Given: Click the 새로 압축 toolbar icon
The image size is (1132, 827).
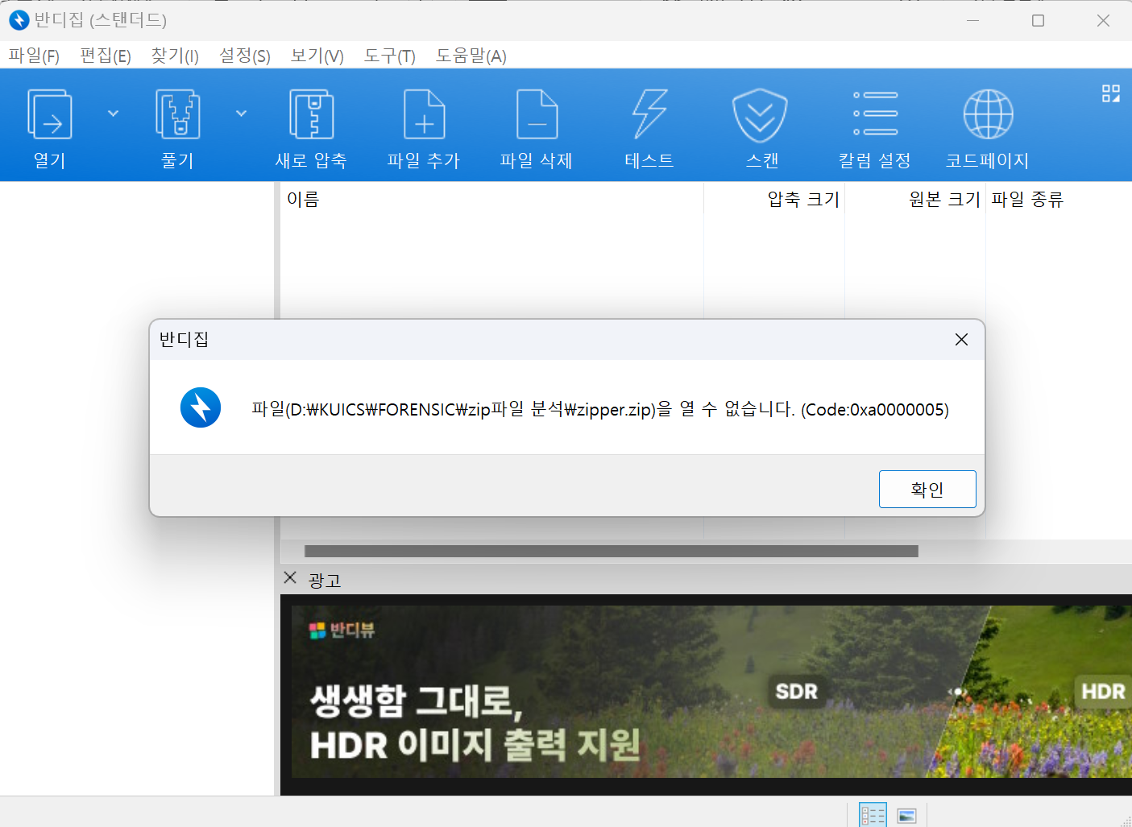Looking at the screenshot, I should coord(311,114).
